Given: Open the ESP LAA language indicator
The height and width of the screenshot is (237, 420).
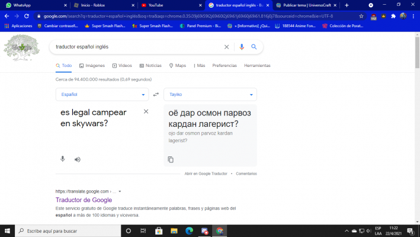Looking at the screenshot, I should [378, 231].
